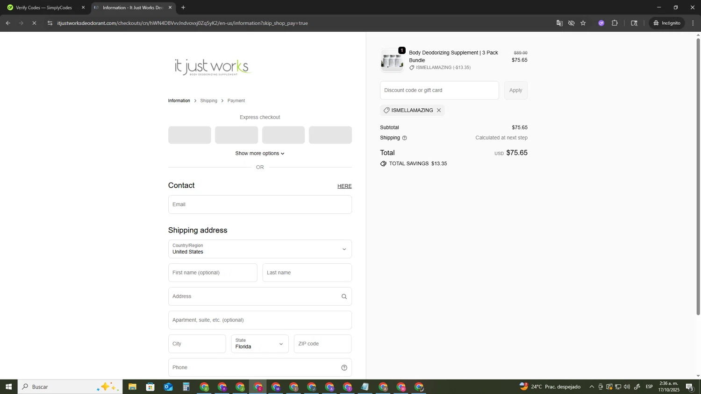Click the product thumbnail of the 3 Pack Bundle

tap(392, 61)
